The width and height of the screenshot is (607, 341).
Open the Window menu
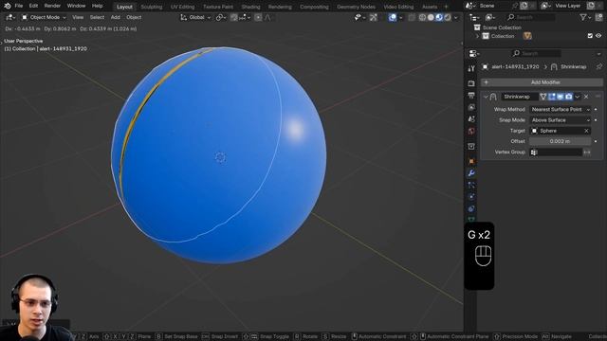pos(76,6)
